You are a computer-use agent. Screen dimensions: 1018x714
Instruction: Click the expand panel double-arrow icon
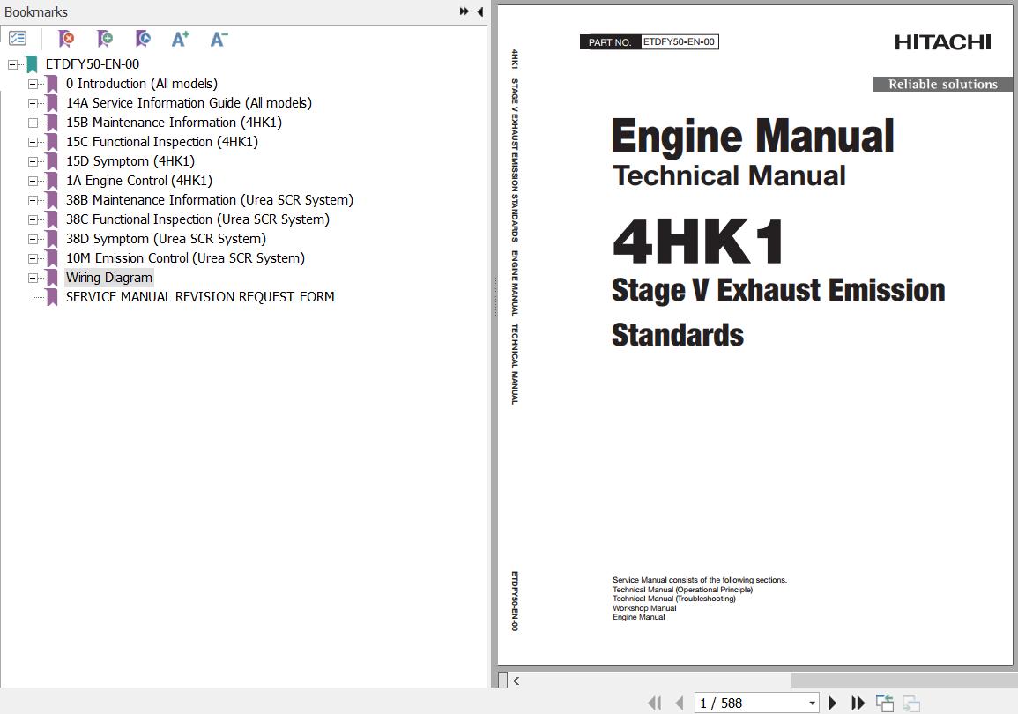[464, 11]
